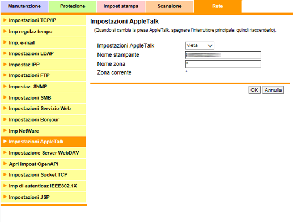Click arrow icon beside Imp NetWare
The height and width of the screenshot is (222, 293).
point(5,130)
